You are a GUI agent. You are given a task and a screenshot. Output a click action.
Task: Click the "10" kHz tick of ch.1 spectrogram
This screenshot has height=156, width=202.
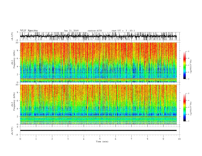tap(17, 43)
